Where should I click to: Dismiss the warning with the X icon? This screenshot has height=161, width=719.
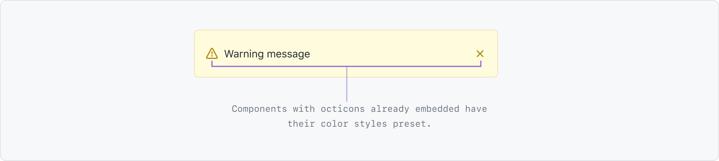pyautogui.click(x=480, y=54)
